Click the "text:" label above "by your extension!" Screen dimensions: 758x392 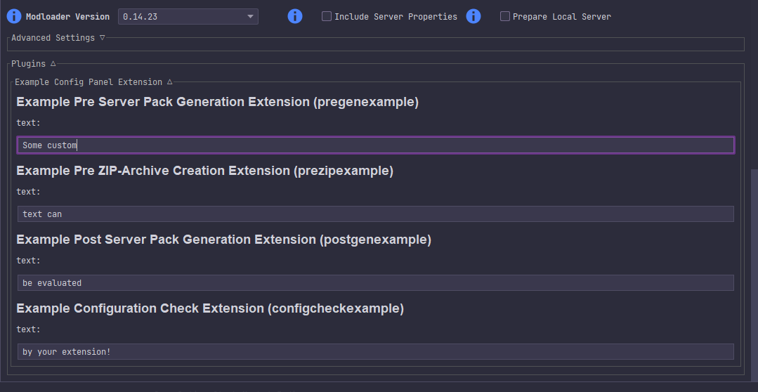coord(28,329)
